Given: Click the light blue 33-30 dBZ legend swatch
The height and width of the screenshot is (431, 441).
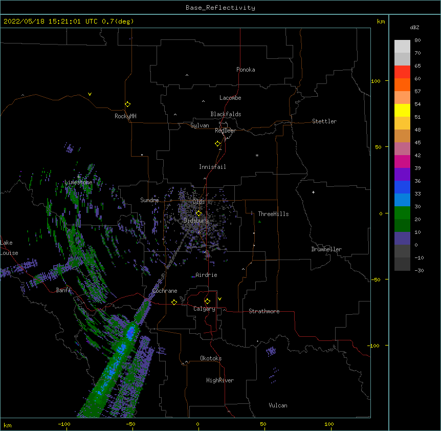Looking at the screenshot, I should tap(402, 200).
